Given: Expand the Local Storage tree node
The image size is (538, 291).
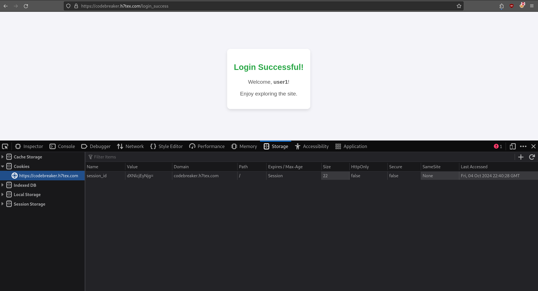Looking at the screenshot, I should (x=3, y=194).
